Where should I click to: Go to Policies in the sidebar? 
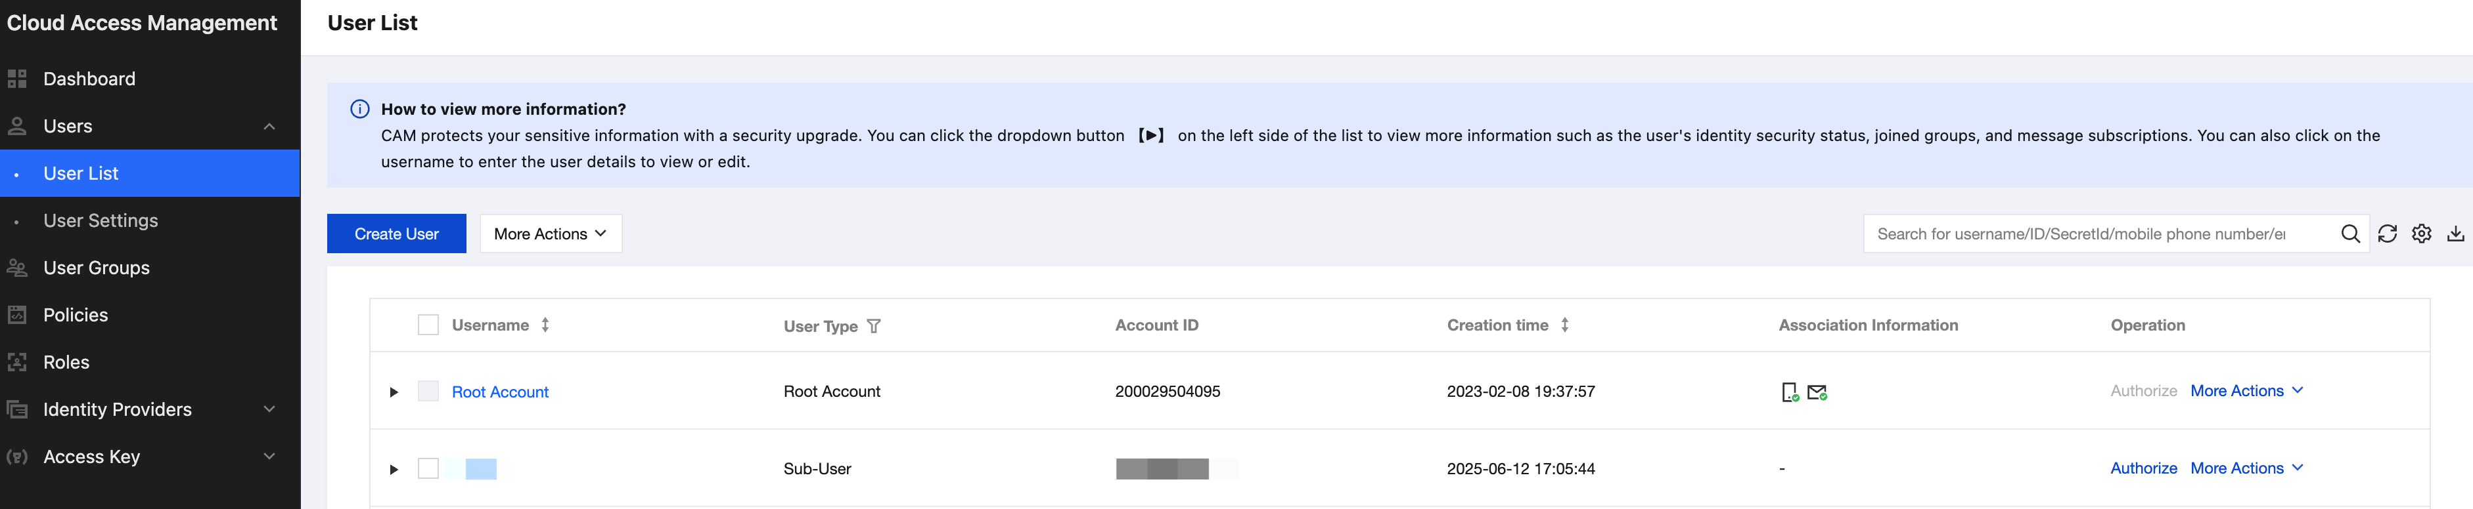tap(76, 316)
